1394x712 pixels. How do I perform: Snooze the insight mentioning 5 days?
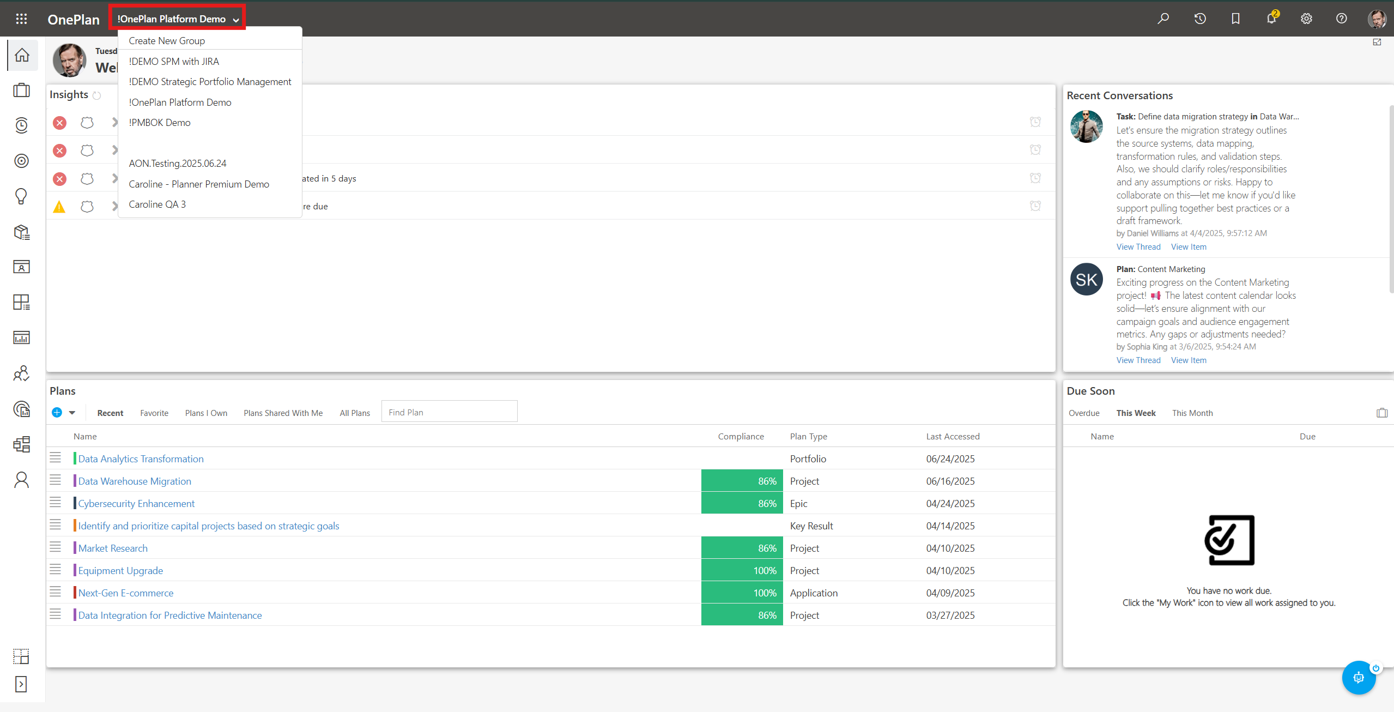pyautogui.click(x=1035, y=178)
